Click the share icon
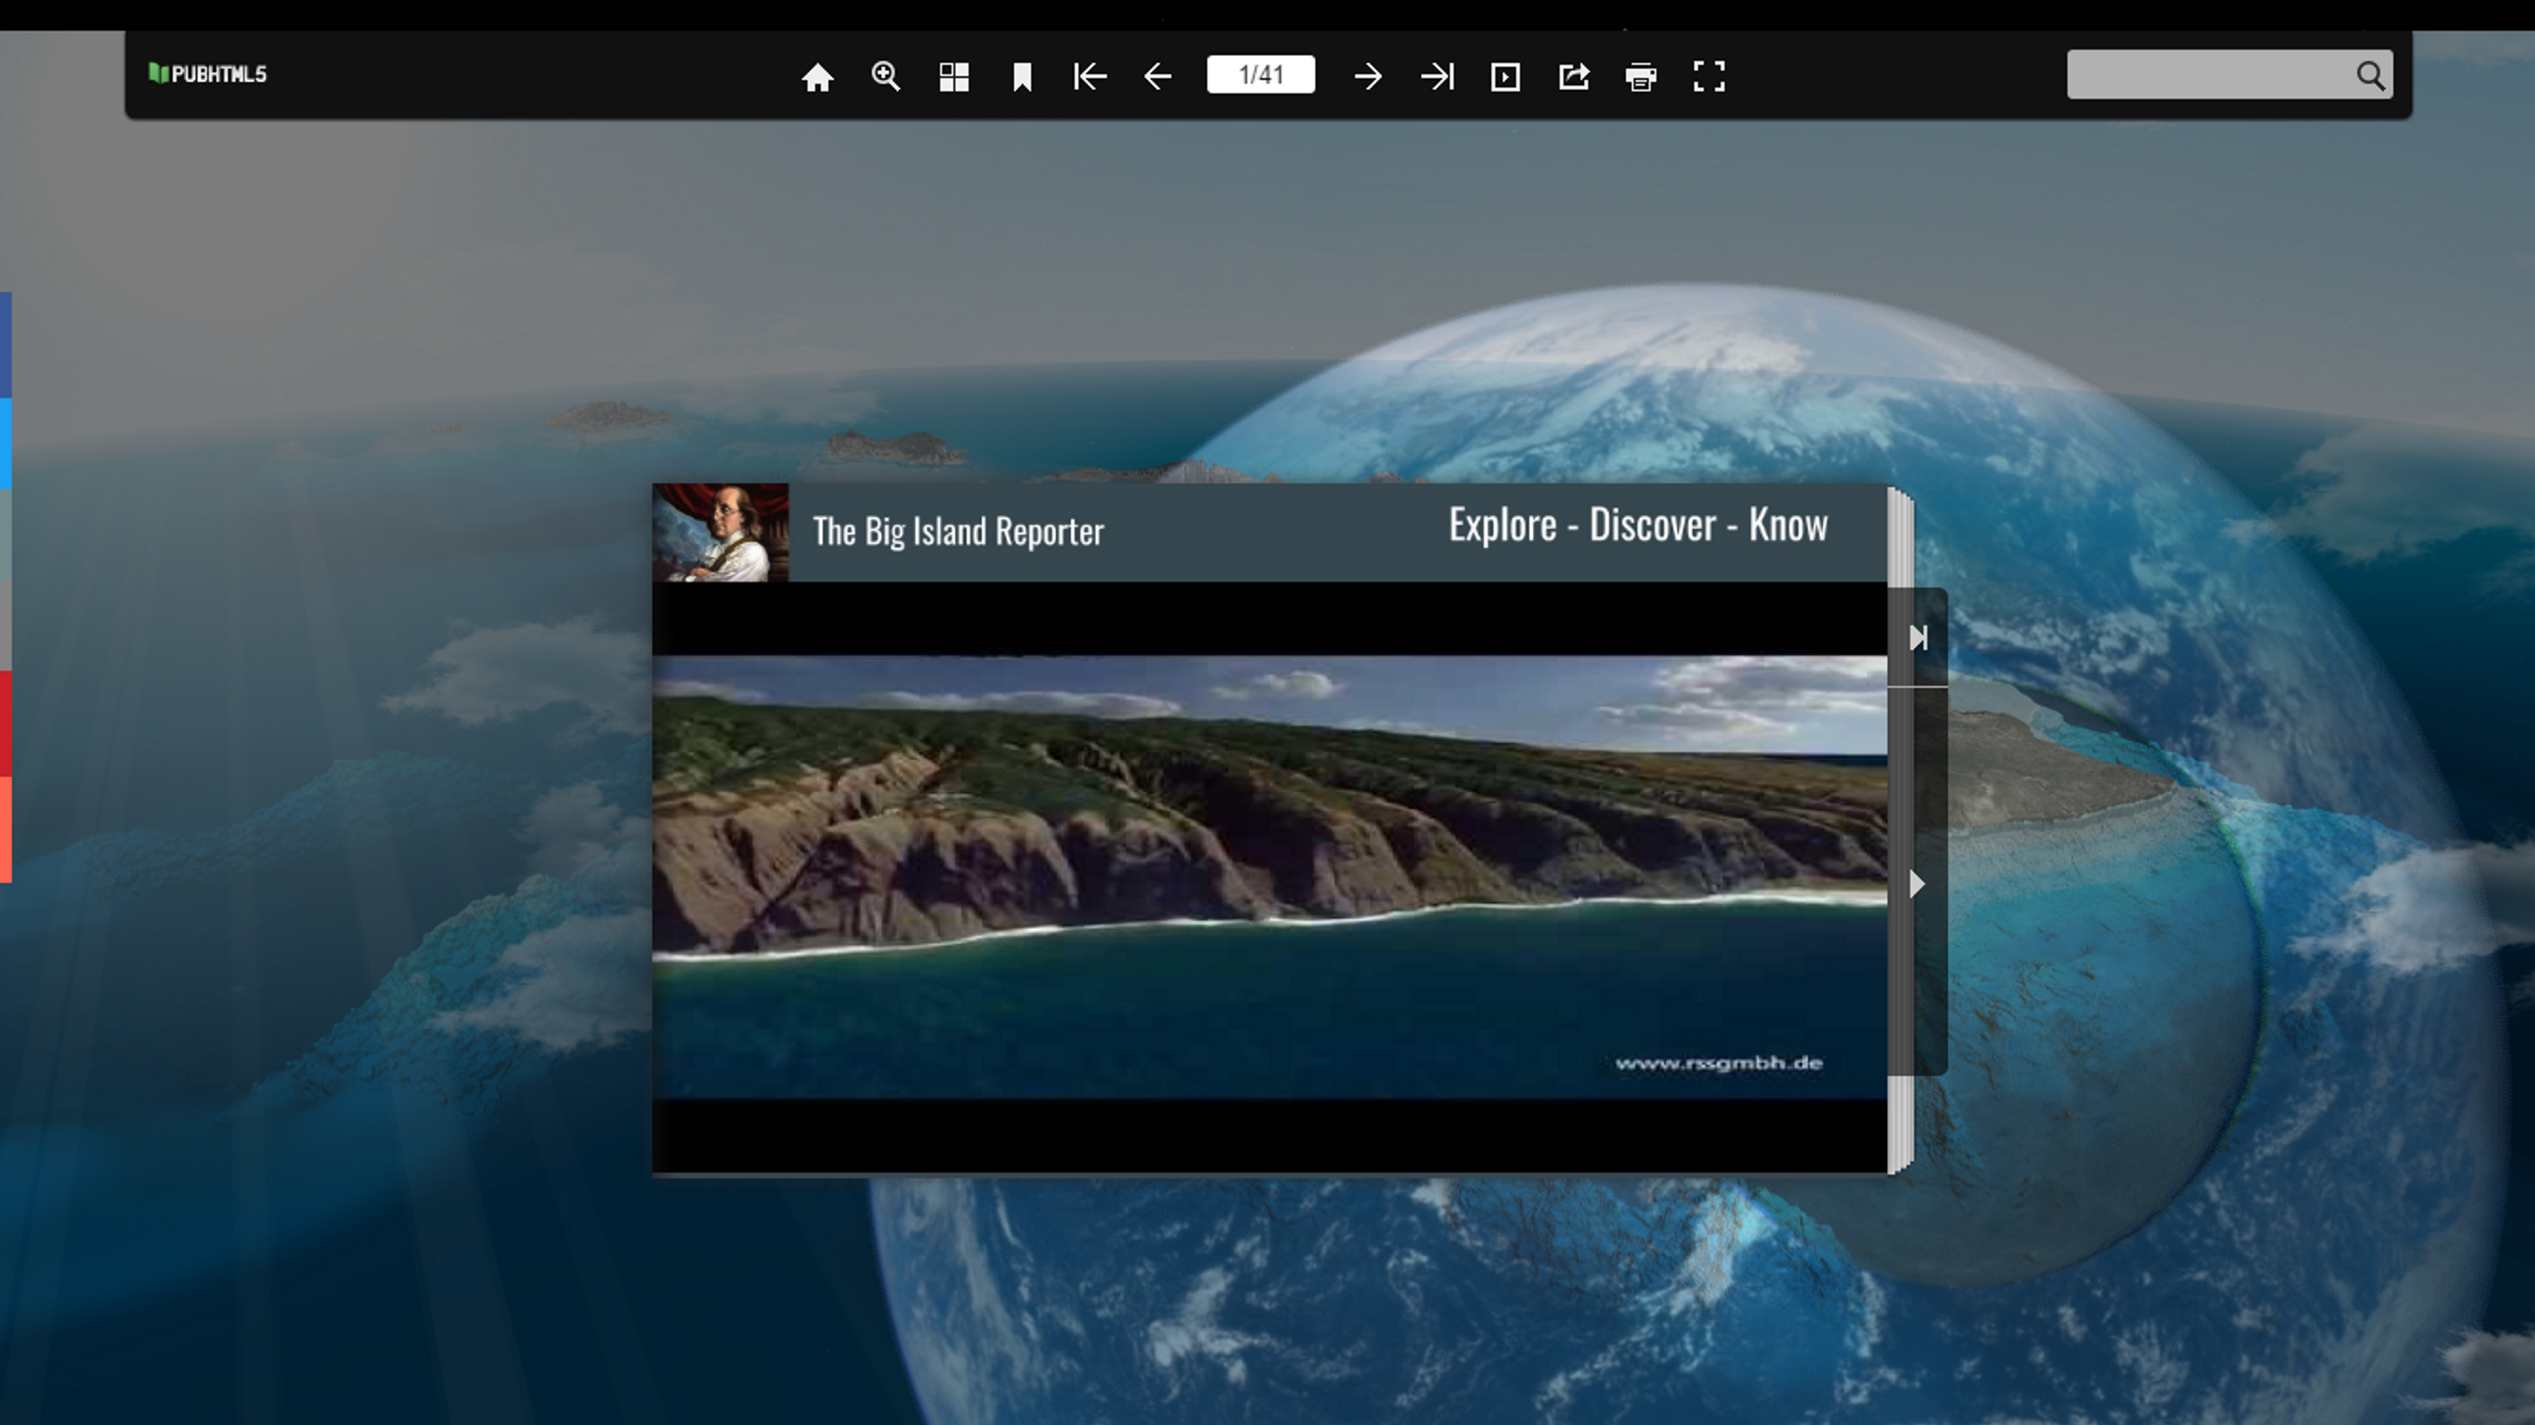 (1573, 76)
